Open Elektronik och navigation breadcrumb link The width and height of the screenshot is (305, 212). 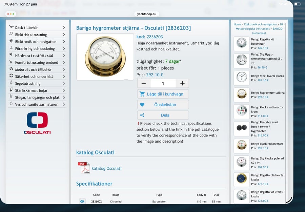(260, 24)
